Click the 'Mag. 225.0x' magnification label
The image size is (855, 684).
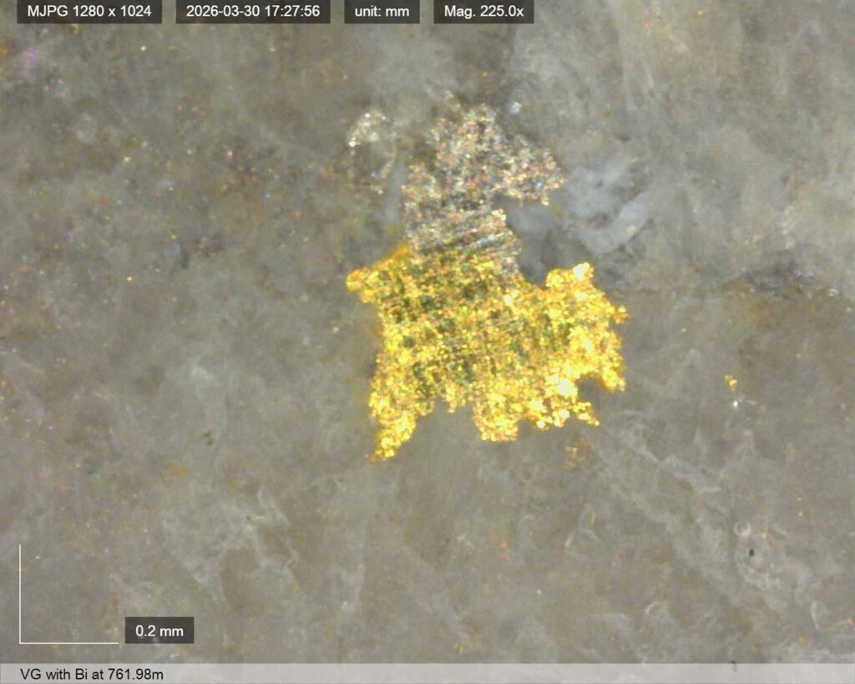coord(483,11)
